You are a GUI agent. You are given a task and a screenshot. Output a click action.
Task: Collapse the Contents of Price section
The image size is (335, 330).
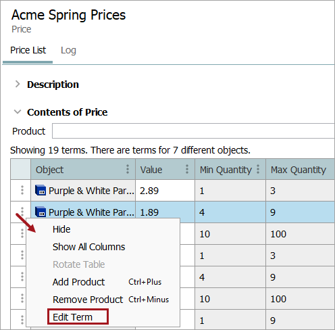pos(18,112)
